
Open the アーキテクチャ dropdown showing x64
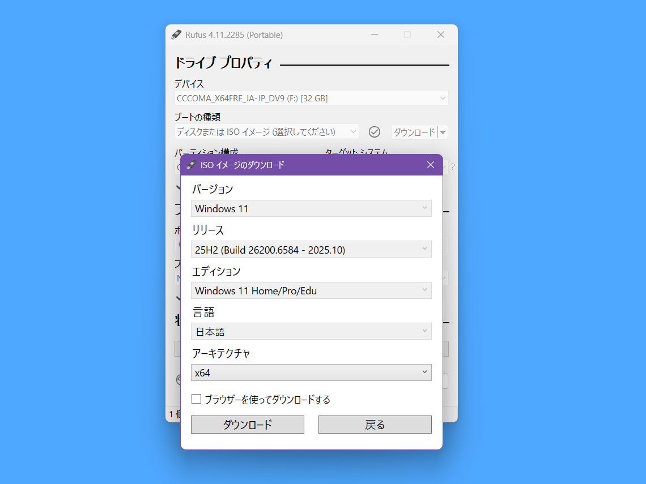pyautogui.click(x=311, y=372)
